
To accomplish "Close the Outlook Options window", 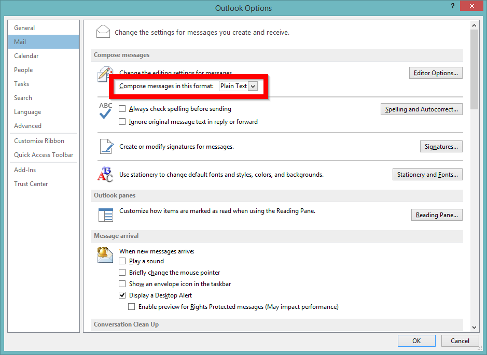I will (471, 6).
